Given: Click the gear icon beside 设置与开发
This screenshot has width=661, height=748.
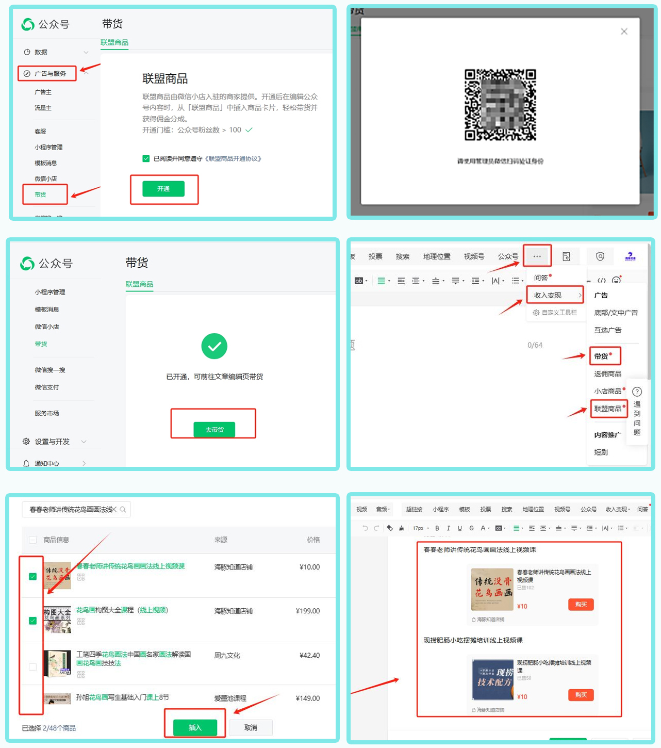Looking at the screenshot, I should point(26,442).
